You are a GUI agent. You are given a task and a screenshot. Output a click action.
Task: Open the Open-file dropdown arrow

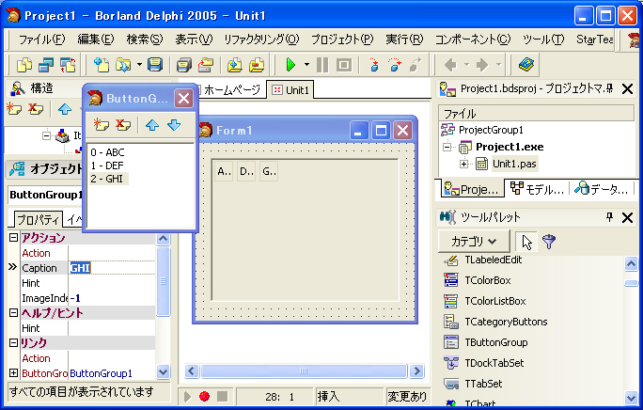point(139,65)
